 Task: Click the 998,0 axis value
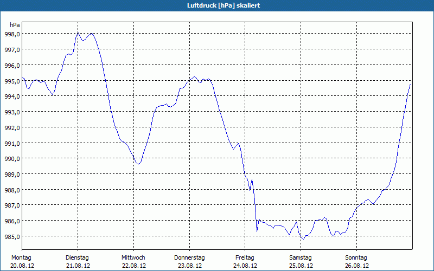(12, 34)
